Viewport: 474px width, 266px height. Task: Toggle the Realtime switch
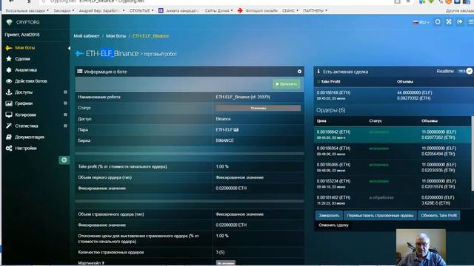pyautogui.click(x=465, y=71)
